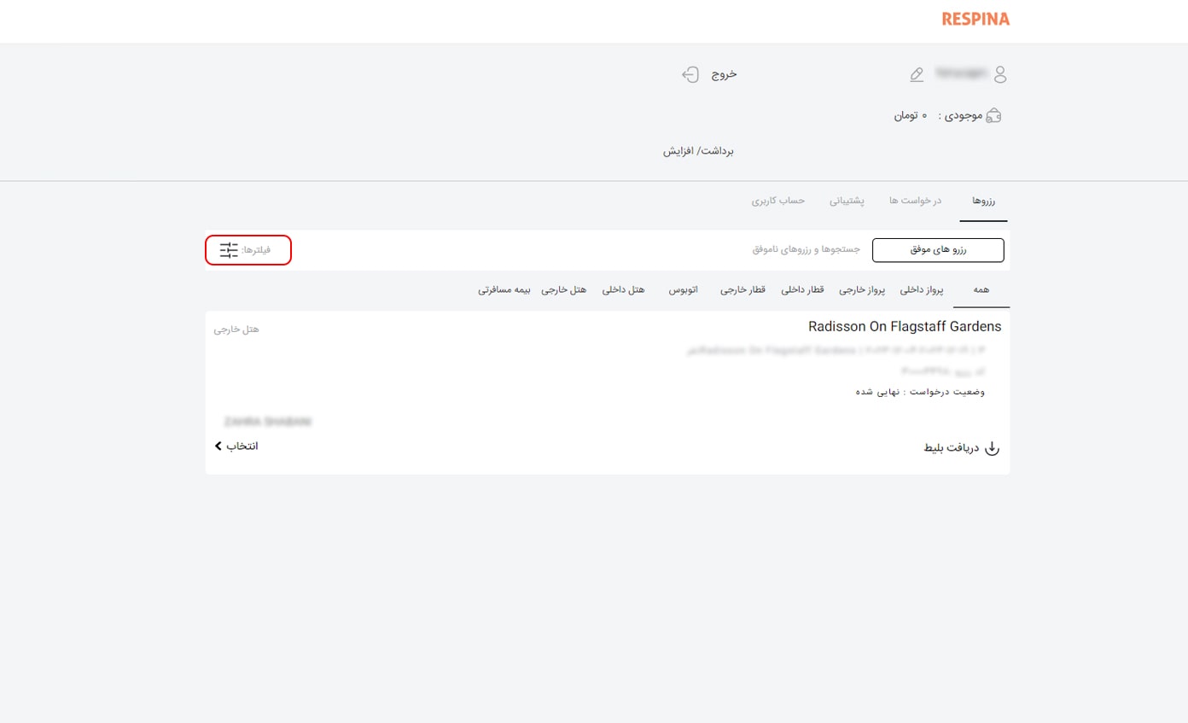The image size is (1188, 723).
Task: Click the RESPINA logo
Action: pyautogui.click(x=975, y=19)
